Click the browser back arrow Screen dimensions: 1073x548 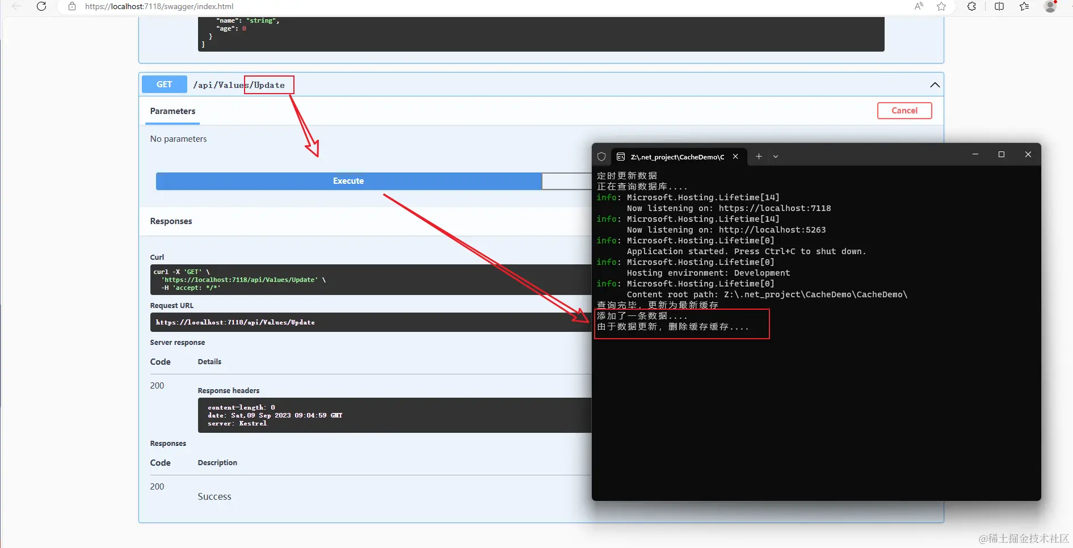point(16,6)
